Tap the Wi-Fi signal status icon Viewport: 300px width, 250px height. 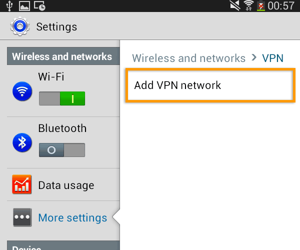(248, 6)
